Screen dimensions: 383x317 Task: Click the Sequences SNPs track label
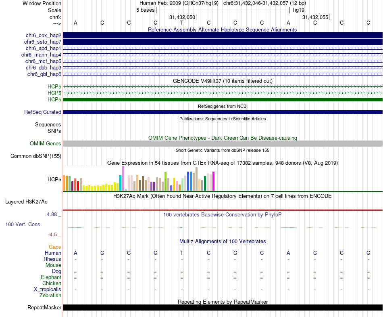pyautogui.click(x=48, y=128)
